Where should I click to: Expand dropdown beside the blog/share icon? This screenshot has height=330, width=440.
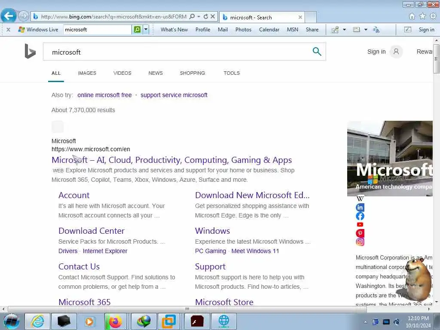344,30
